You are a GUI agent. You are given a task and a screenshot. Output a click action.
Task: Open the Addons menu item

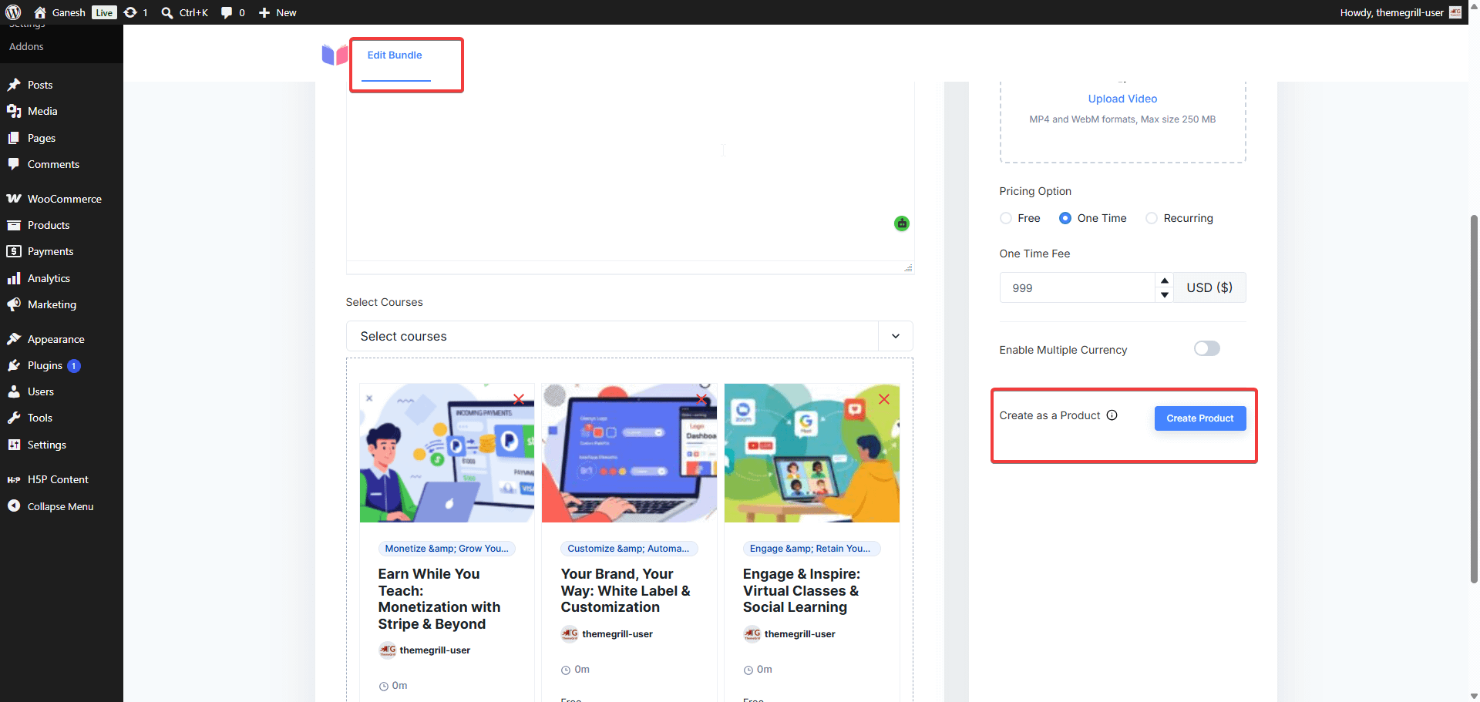coord(26,46)
